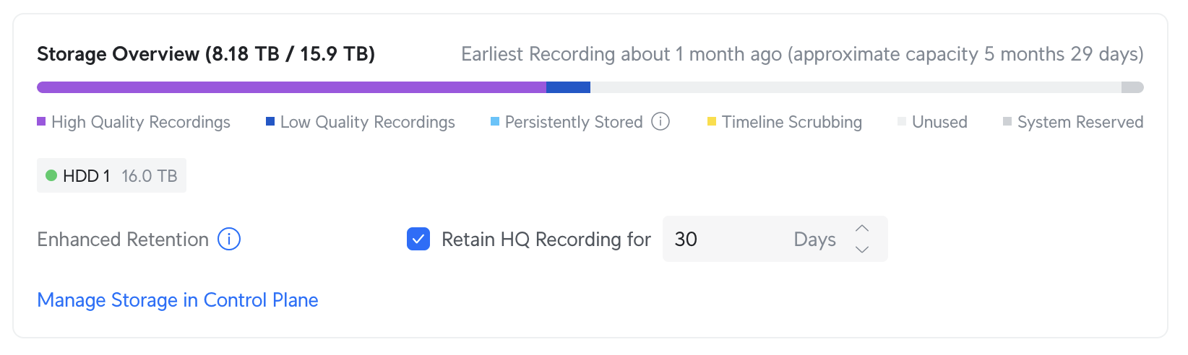Click the dark blue Low Quality Recordings swatch
The width and height of the screenshot is (1188, 355).
[270, 121]
